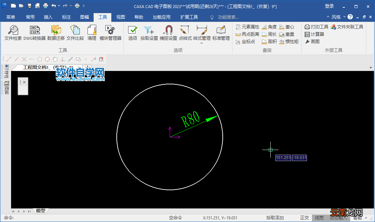The width and height of the screenshot is (375, 222).
Task: Open 风格 style dropdown
Action: (338, 17)
